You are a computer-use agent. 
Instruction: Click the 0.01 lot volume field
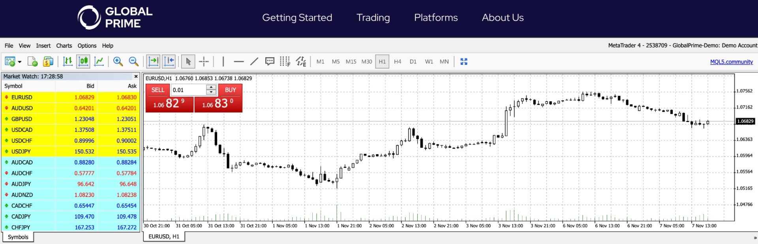[188, 90]
